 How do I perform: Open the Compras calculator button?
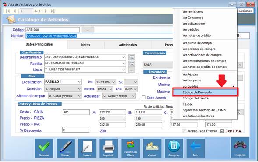[x=174, y=148]
